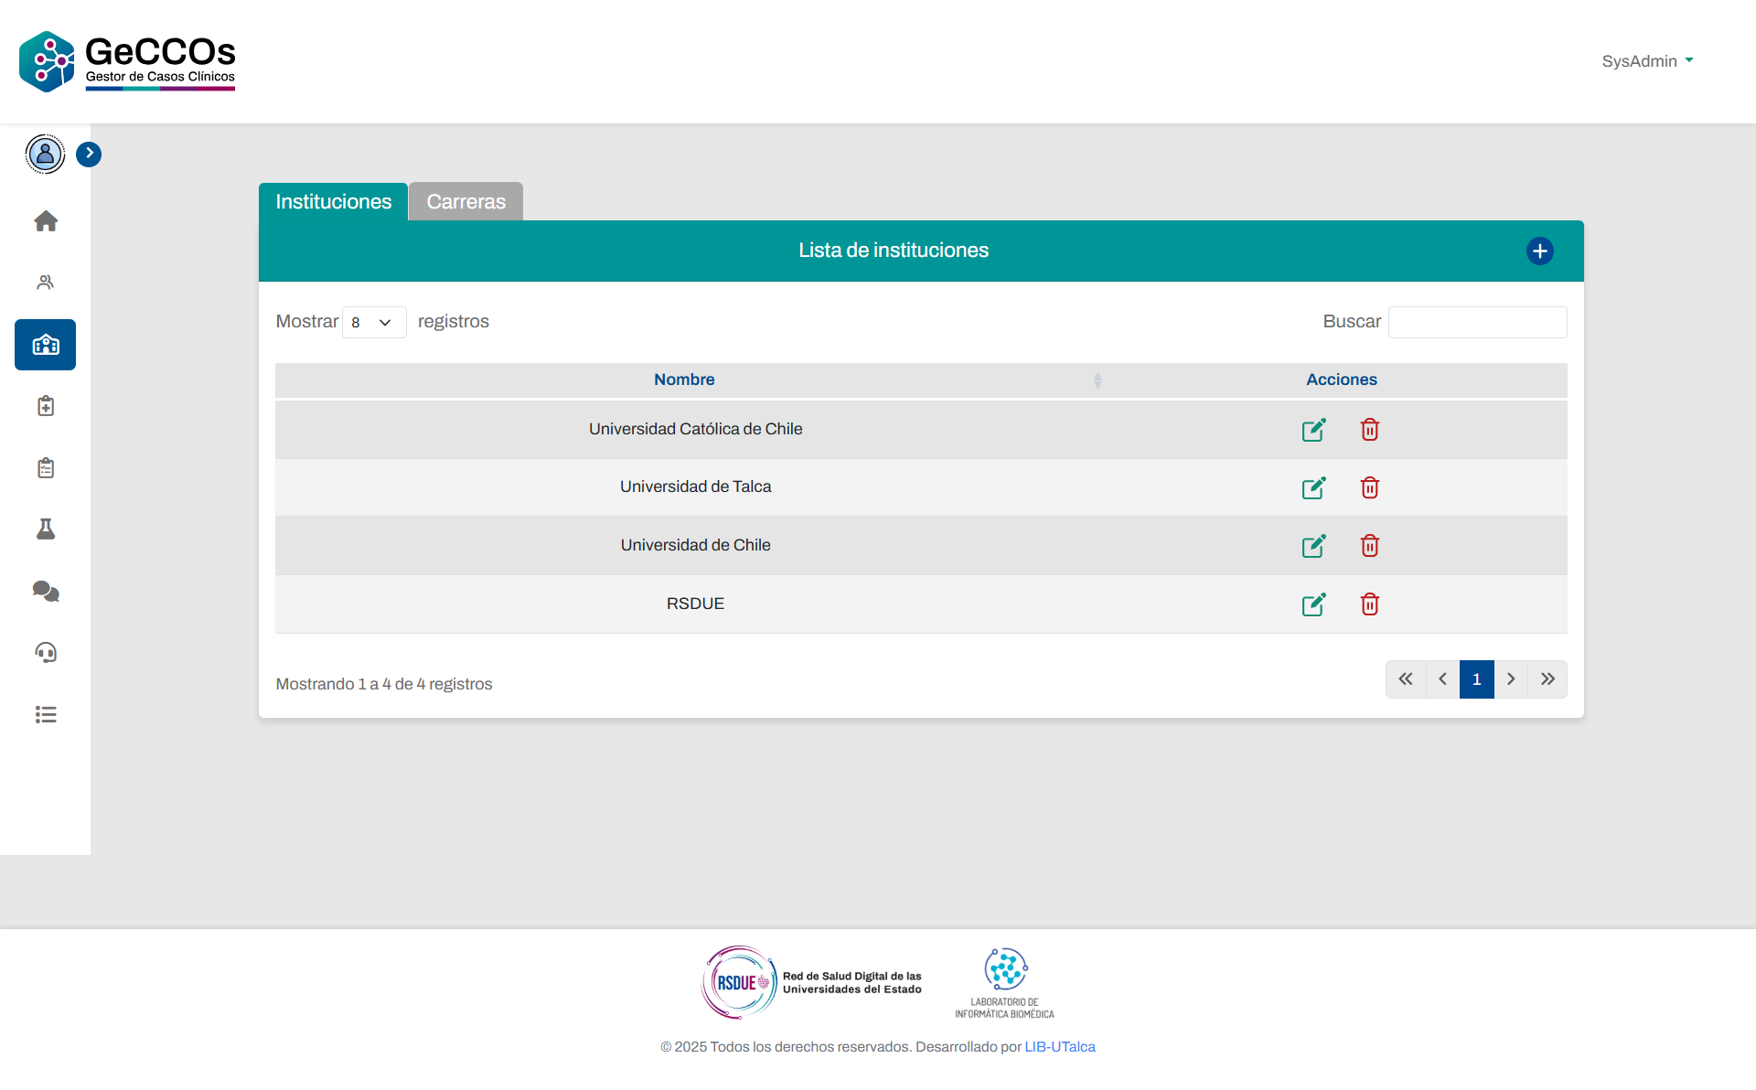
Task: Open the clipboard with plus icon
Action: (x=46, y=406)
